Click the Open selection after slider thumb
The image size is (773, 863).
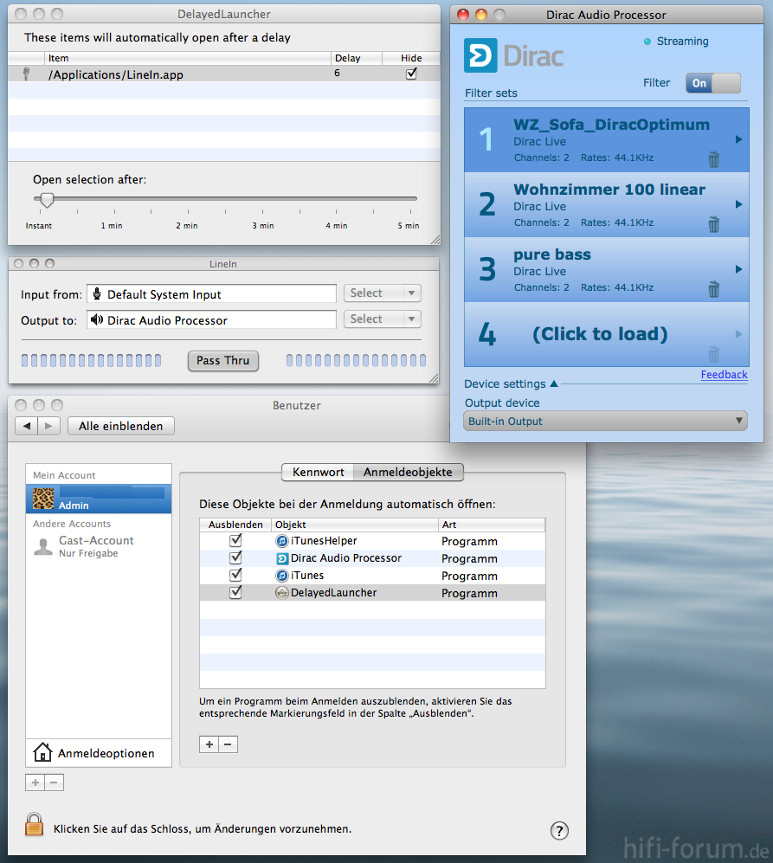pyautogui.click(x=47, y=200)
